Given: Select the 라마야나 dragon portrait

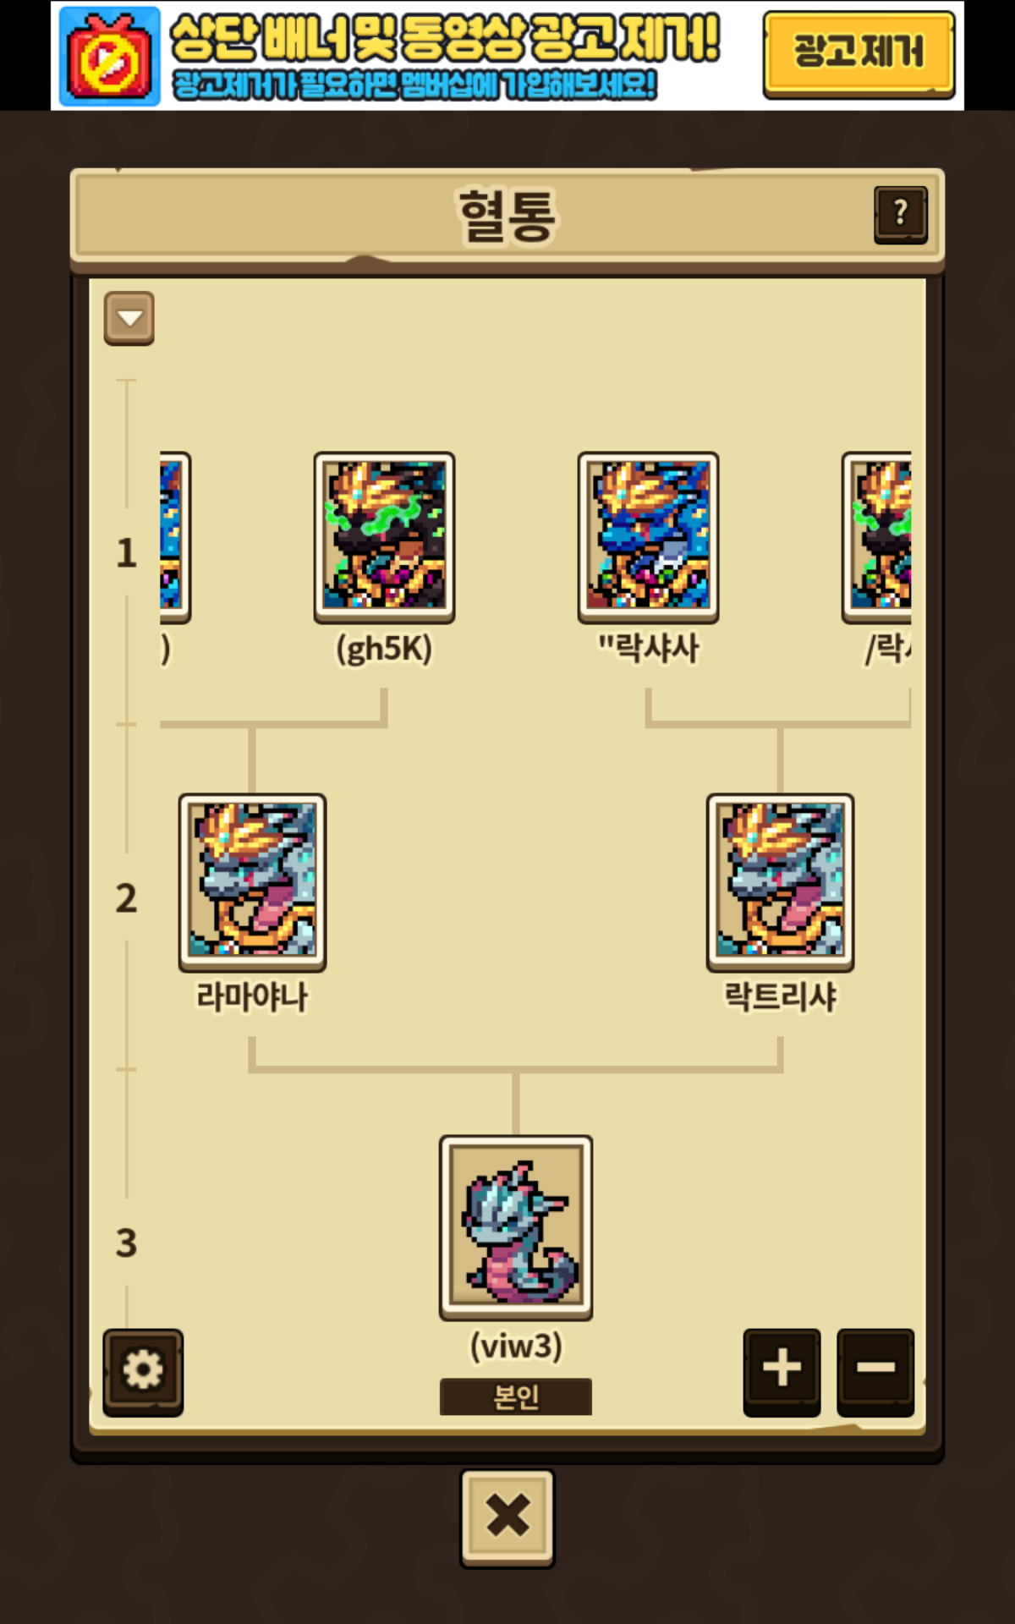Looking at the screenshot, I should tap(252, 881).
